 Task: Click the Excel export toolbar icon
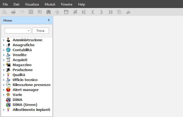(x=40, y=12)
